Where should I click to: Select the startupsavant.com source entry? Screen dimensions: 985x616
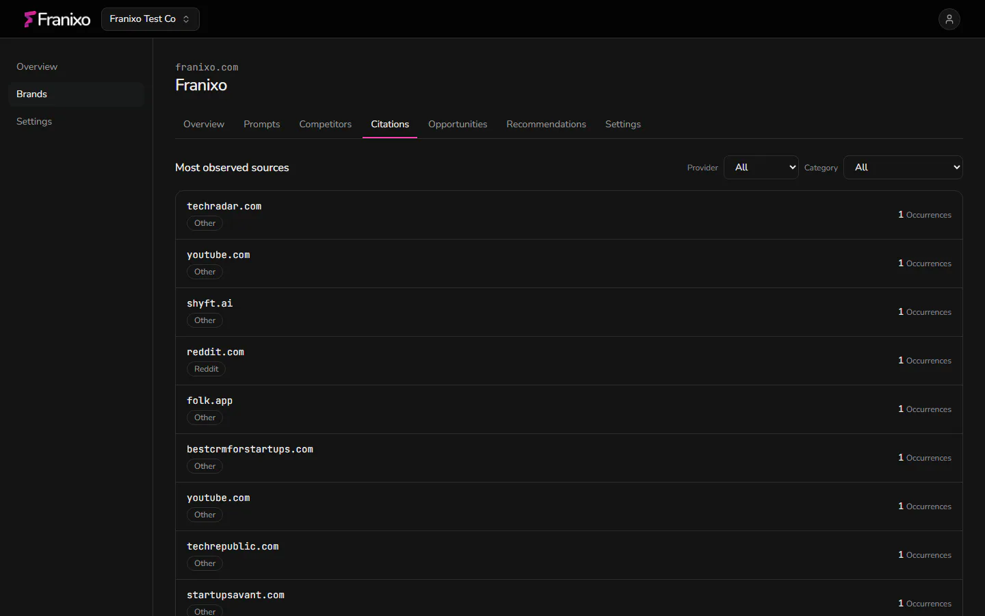click(x=569, y=598)
